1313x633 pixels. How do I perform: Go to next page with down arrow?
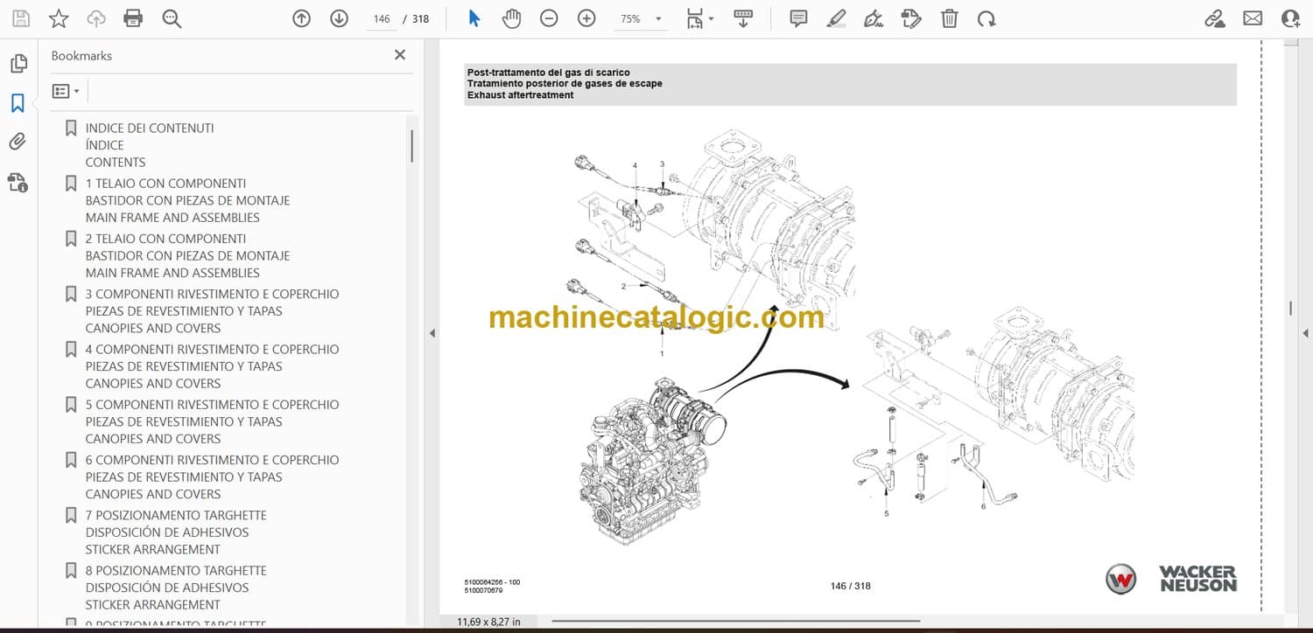(339, 18)
